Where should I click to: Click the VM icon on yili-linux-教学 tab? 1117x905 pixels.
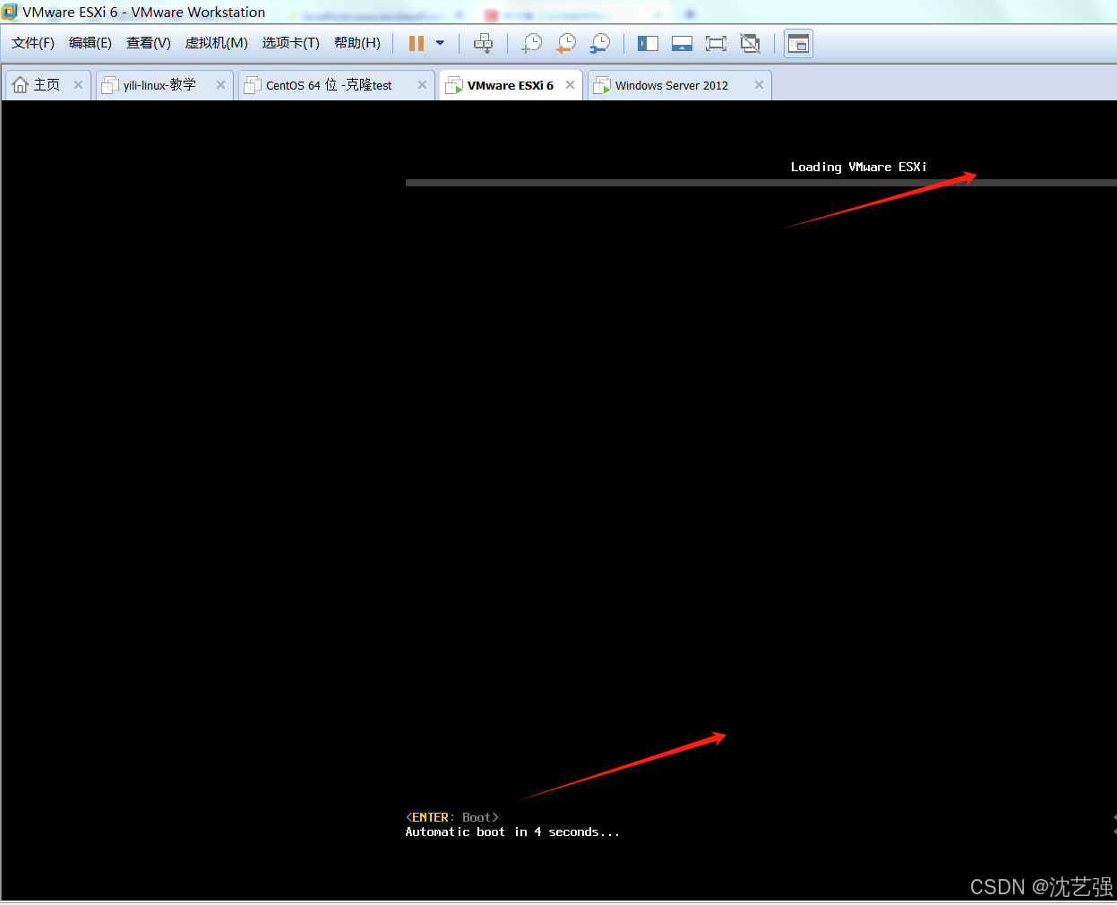click(110, 85)
